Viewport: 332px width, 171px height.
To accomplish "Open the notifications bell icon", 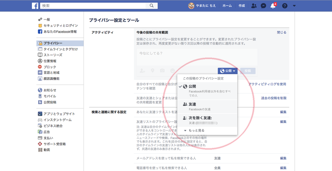I will pyautogui.click(x=273, y=6).
